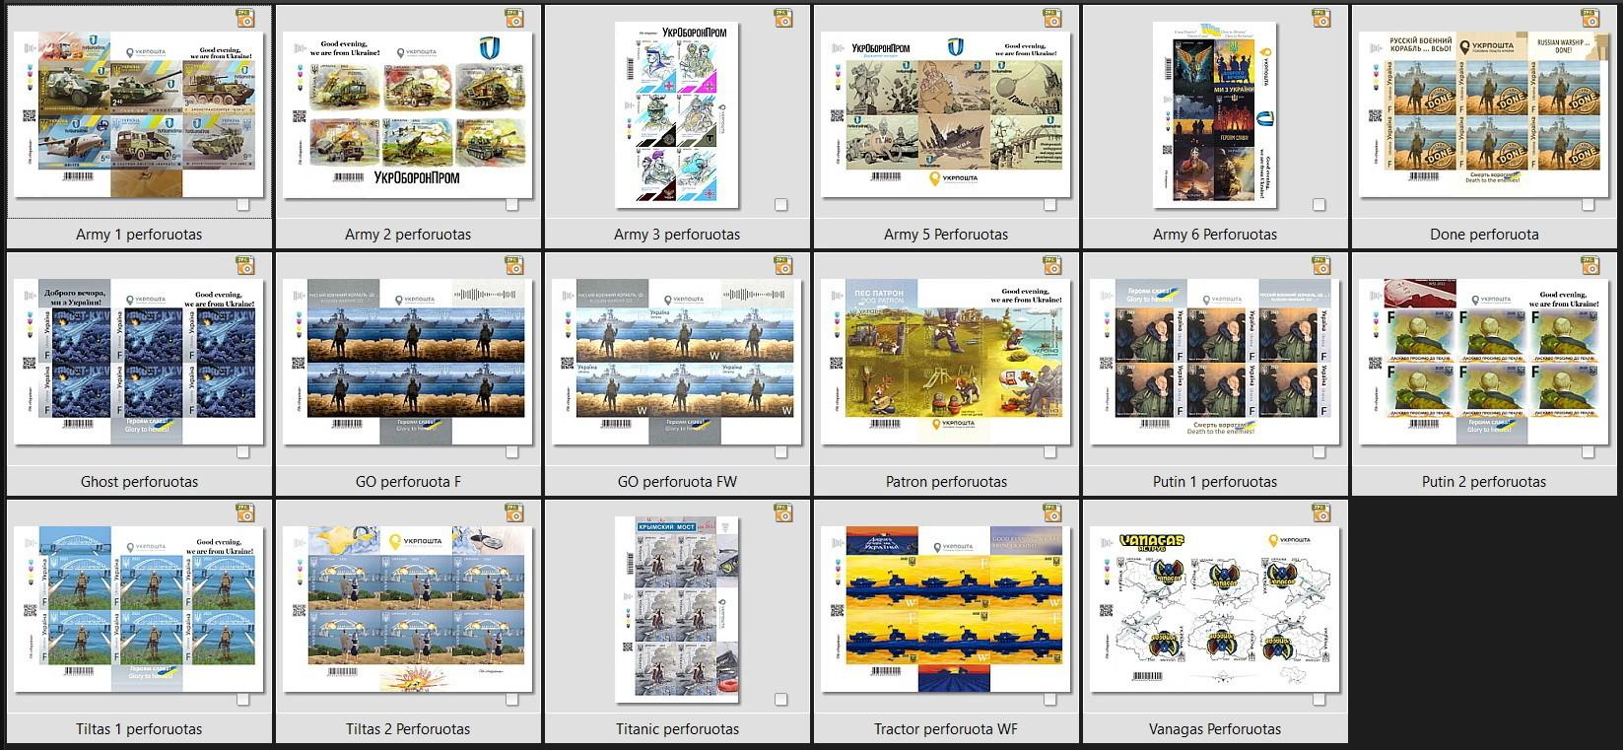Click the JPG badge on Army 3 perforuotas

pyautogui.click(x=783, y=18)
